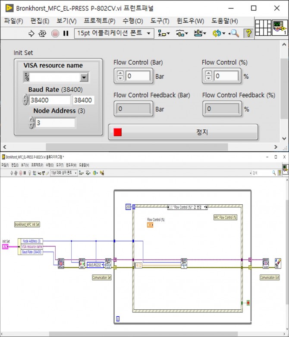The image size is (289, 337).
Task: Open 보기(V) menu in front panel window
Action: click(x=66, y=21)
